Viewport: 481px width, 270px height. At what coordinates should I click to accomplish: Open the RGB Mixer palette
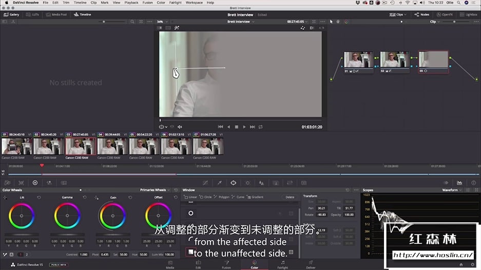pyautogui.click(x=49, y=183)
